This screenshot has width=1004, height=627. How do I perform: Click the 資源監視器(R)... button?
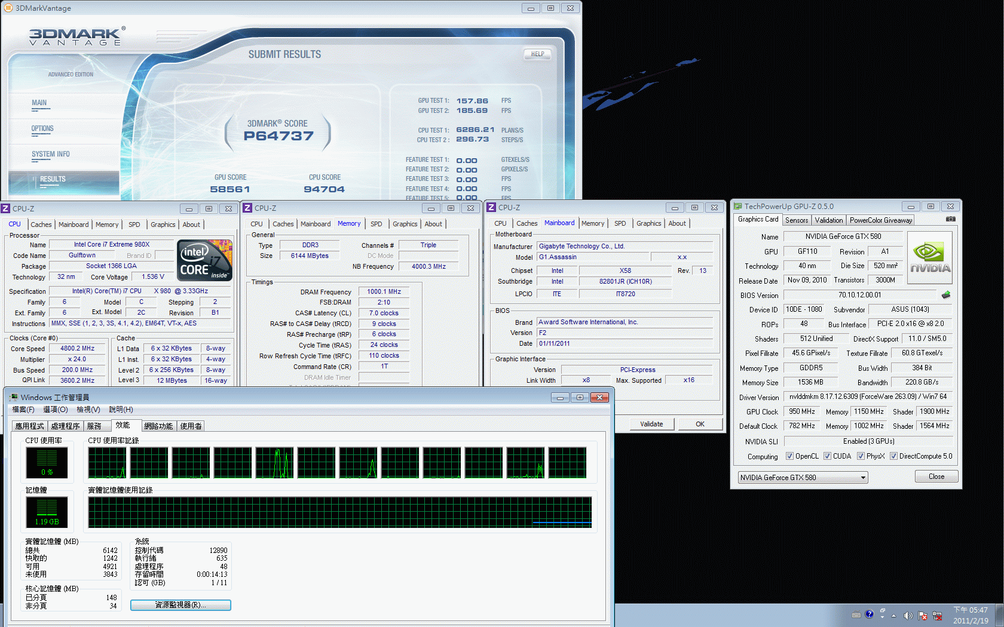point(180,605)
